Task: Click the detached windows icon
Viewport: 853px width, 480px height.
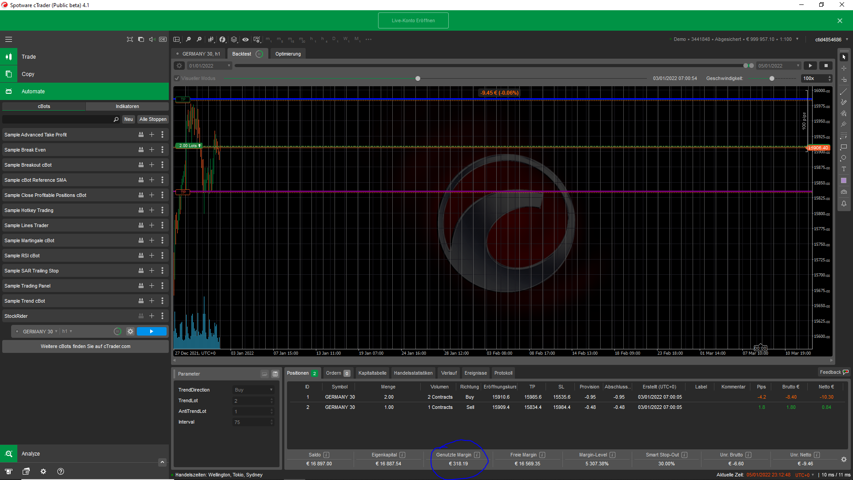Action: point(141,40)
